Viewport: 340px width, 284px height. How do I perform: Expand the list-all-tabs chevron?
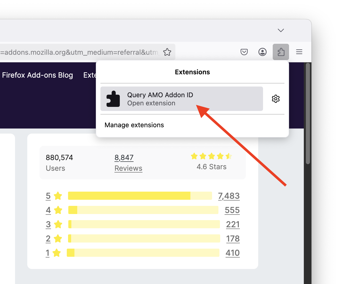(x=281, y=30)
